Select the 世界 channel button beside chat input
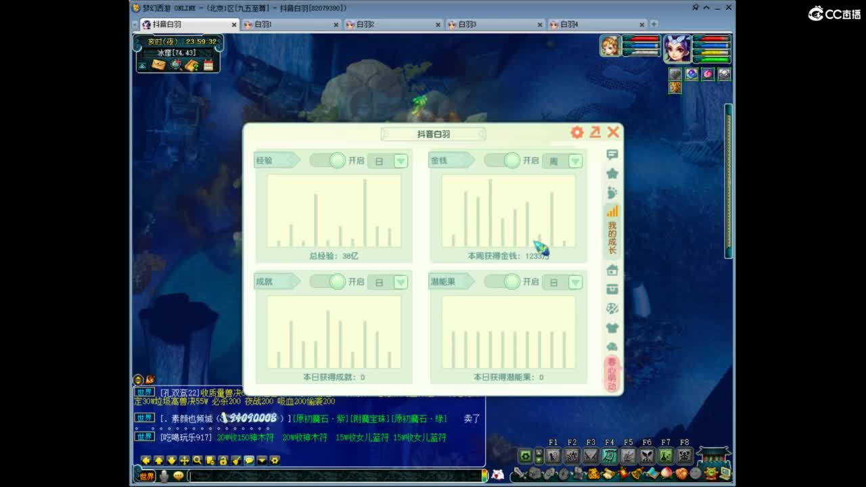The width and height of the screenshot is (866, 487). point(146,476)
